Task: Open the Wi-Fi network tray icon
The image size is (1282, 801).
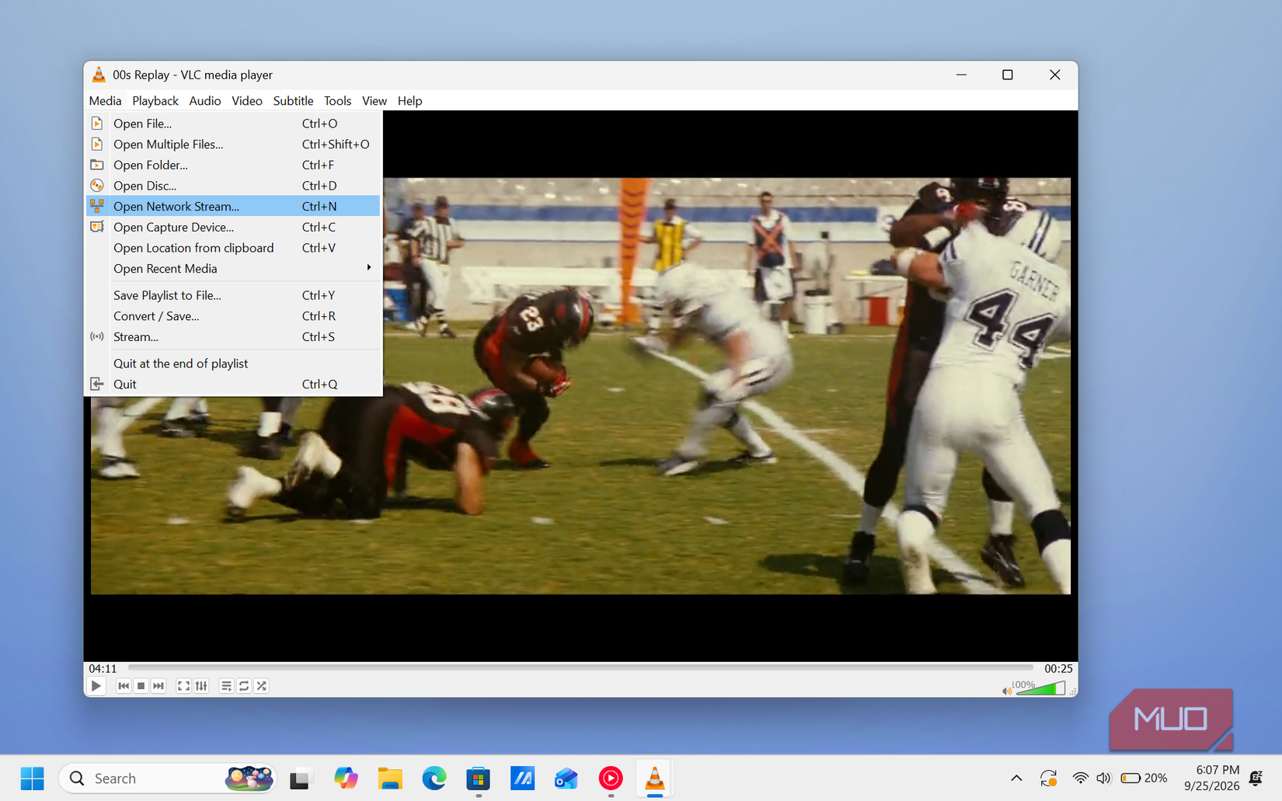Action: click(1080, 778)
